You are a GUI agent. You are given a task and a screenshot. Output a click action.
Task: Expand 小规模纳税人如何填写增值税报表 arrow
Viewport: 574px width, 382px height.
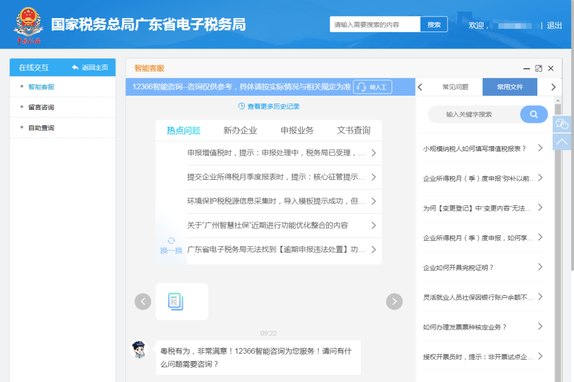point(541,148)
